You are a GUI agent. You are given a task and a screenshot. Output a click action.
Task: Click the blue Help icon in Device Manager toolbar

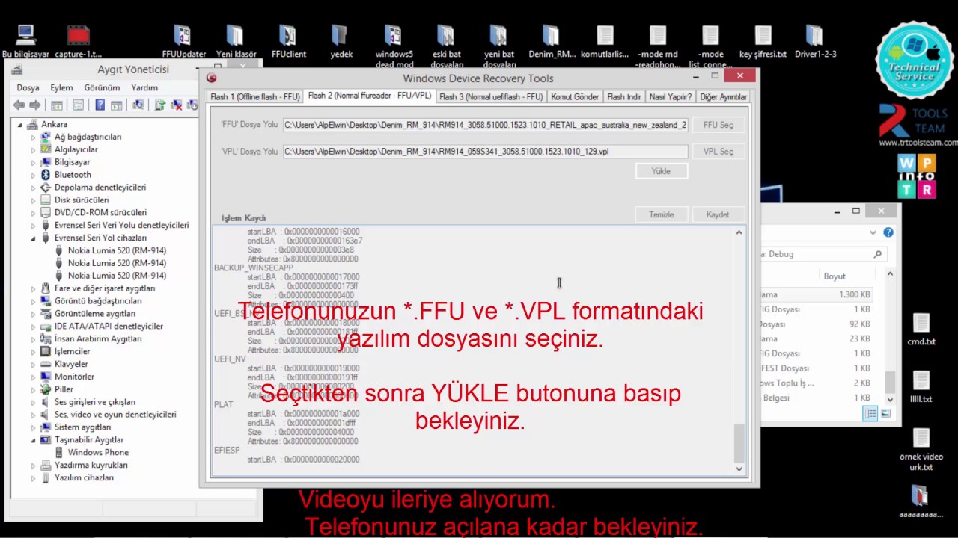(x=100, y=105)
